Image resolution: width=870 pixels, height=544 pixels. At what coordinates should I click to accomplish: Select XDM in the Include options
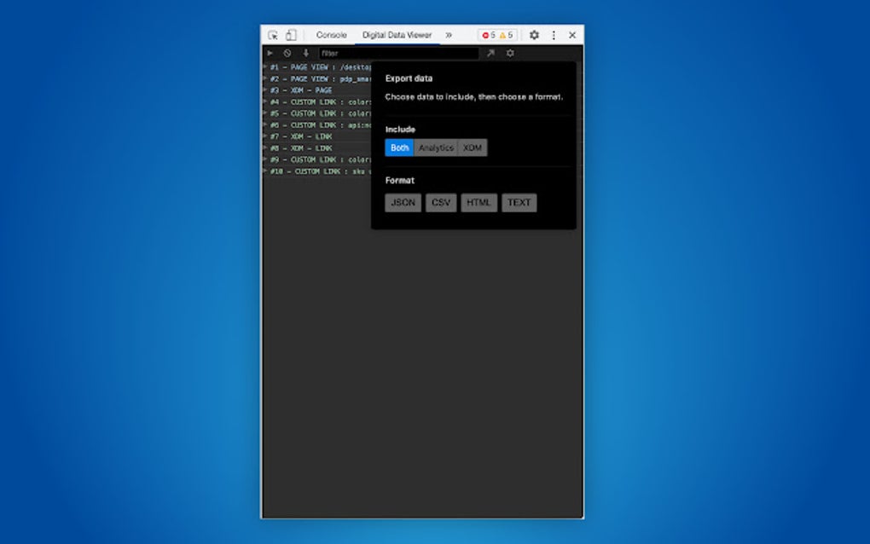click(x=471, y=147)
